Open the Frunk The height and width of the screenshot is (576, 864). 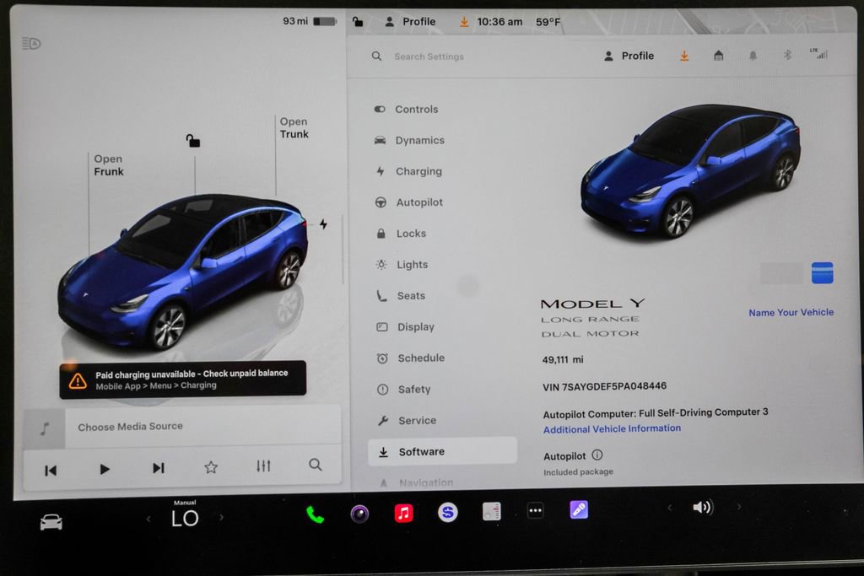109,165
